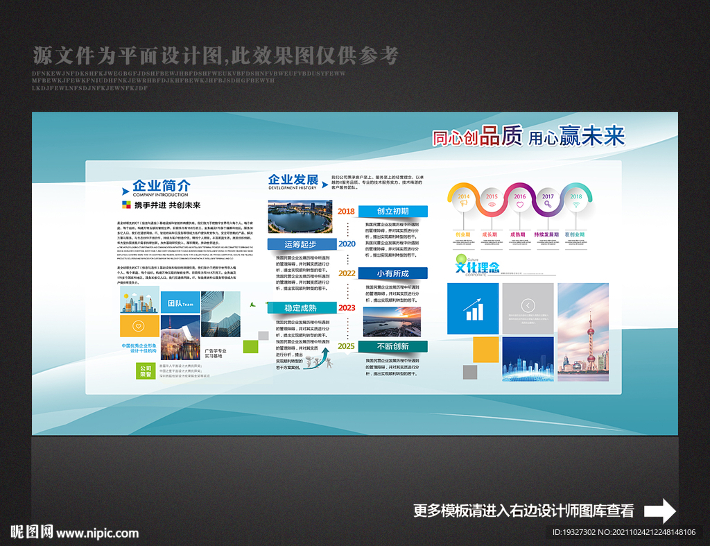Click the orange 2018 year in timeline
The image size is (710, 546).
pos(347,211)
